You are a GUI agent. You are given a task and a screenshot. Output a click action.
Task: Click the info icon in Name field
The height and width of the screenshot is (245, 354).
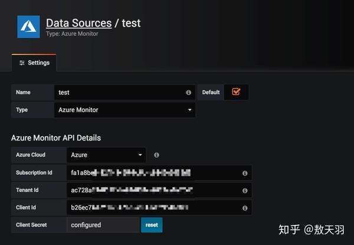tap(188, 93)
